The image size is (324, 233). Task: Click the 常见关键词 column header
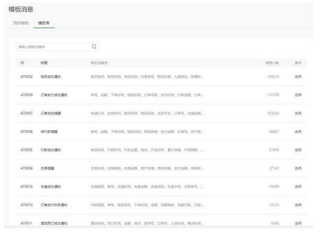click(99, 63)
